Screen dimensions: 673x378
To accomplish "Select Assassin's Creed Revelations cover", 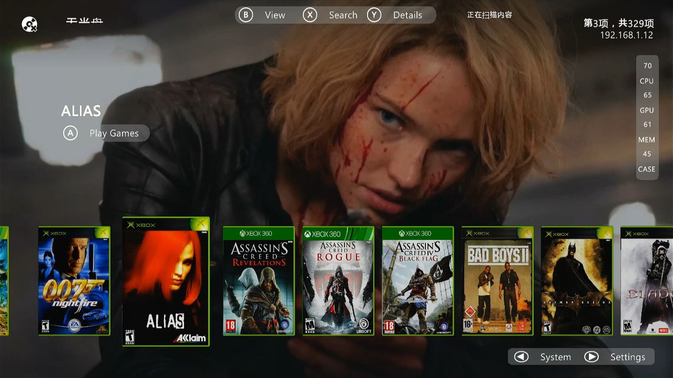I will 259,281.
